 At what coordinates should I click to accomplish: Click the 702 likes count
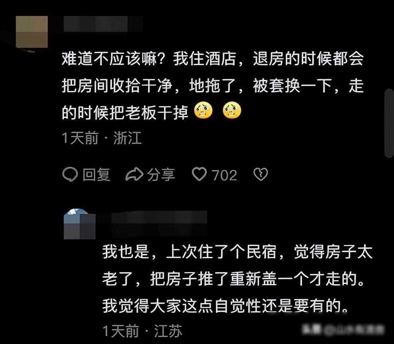225,175
